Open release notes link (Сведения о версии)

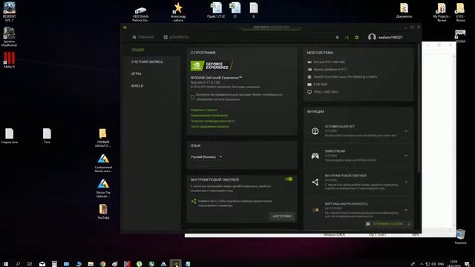point(204,110)
